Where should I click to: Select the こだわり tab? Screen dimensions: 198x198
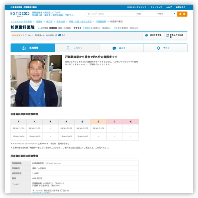[77, 48]
